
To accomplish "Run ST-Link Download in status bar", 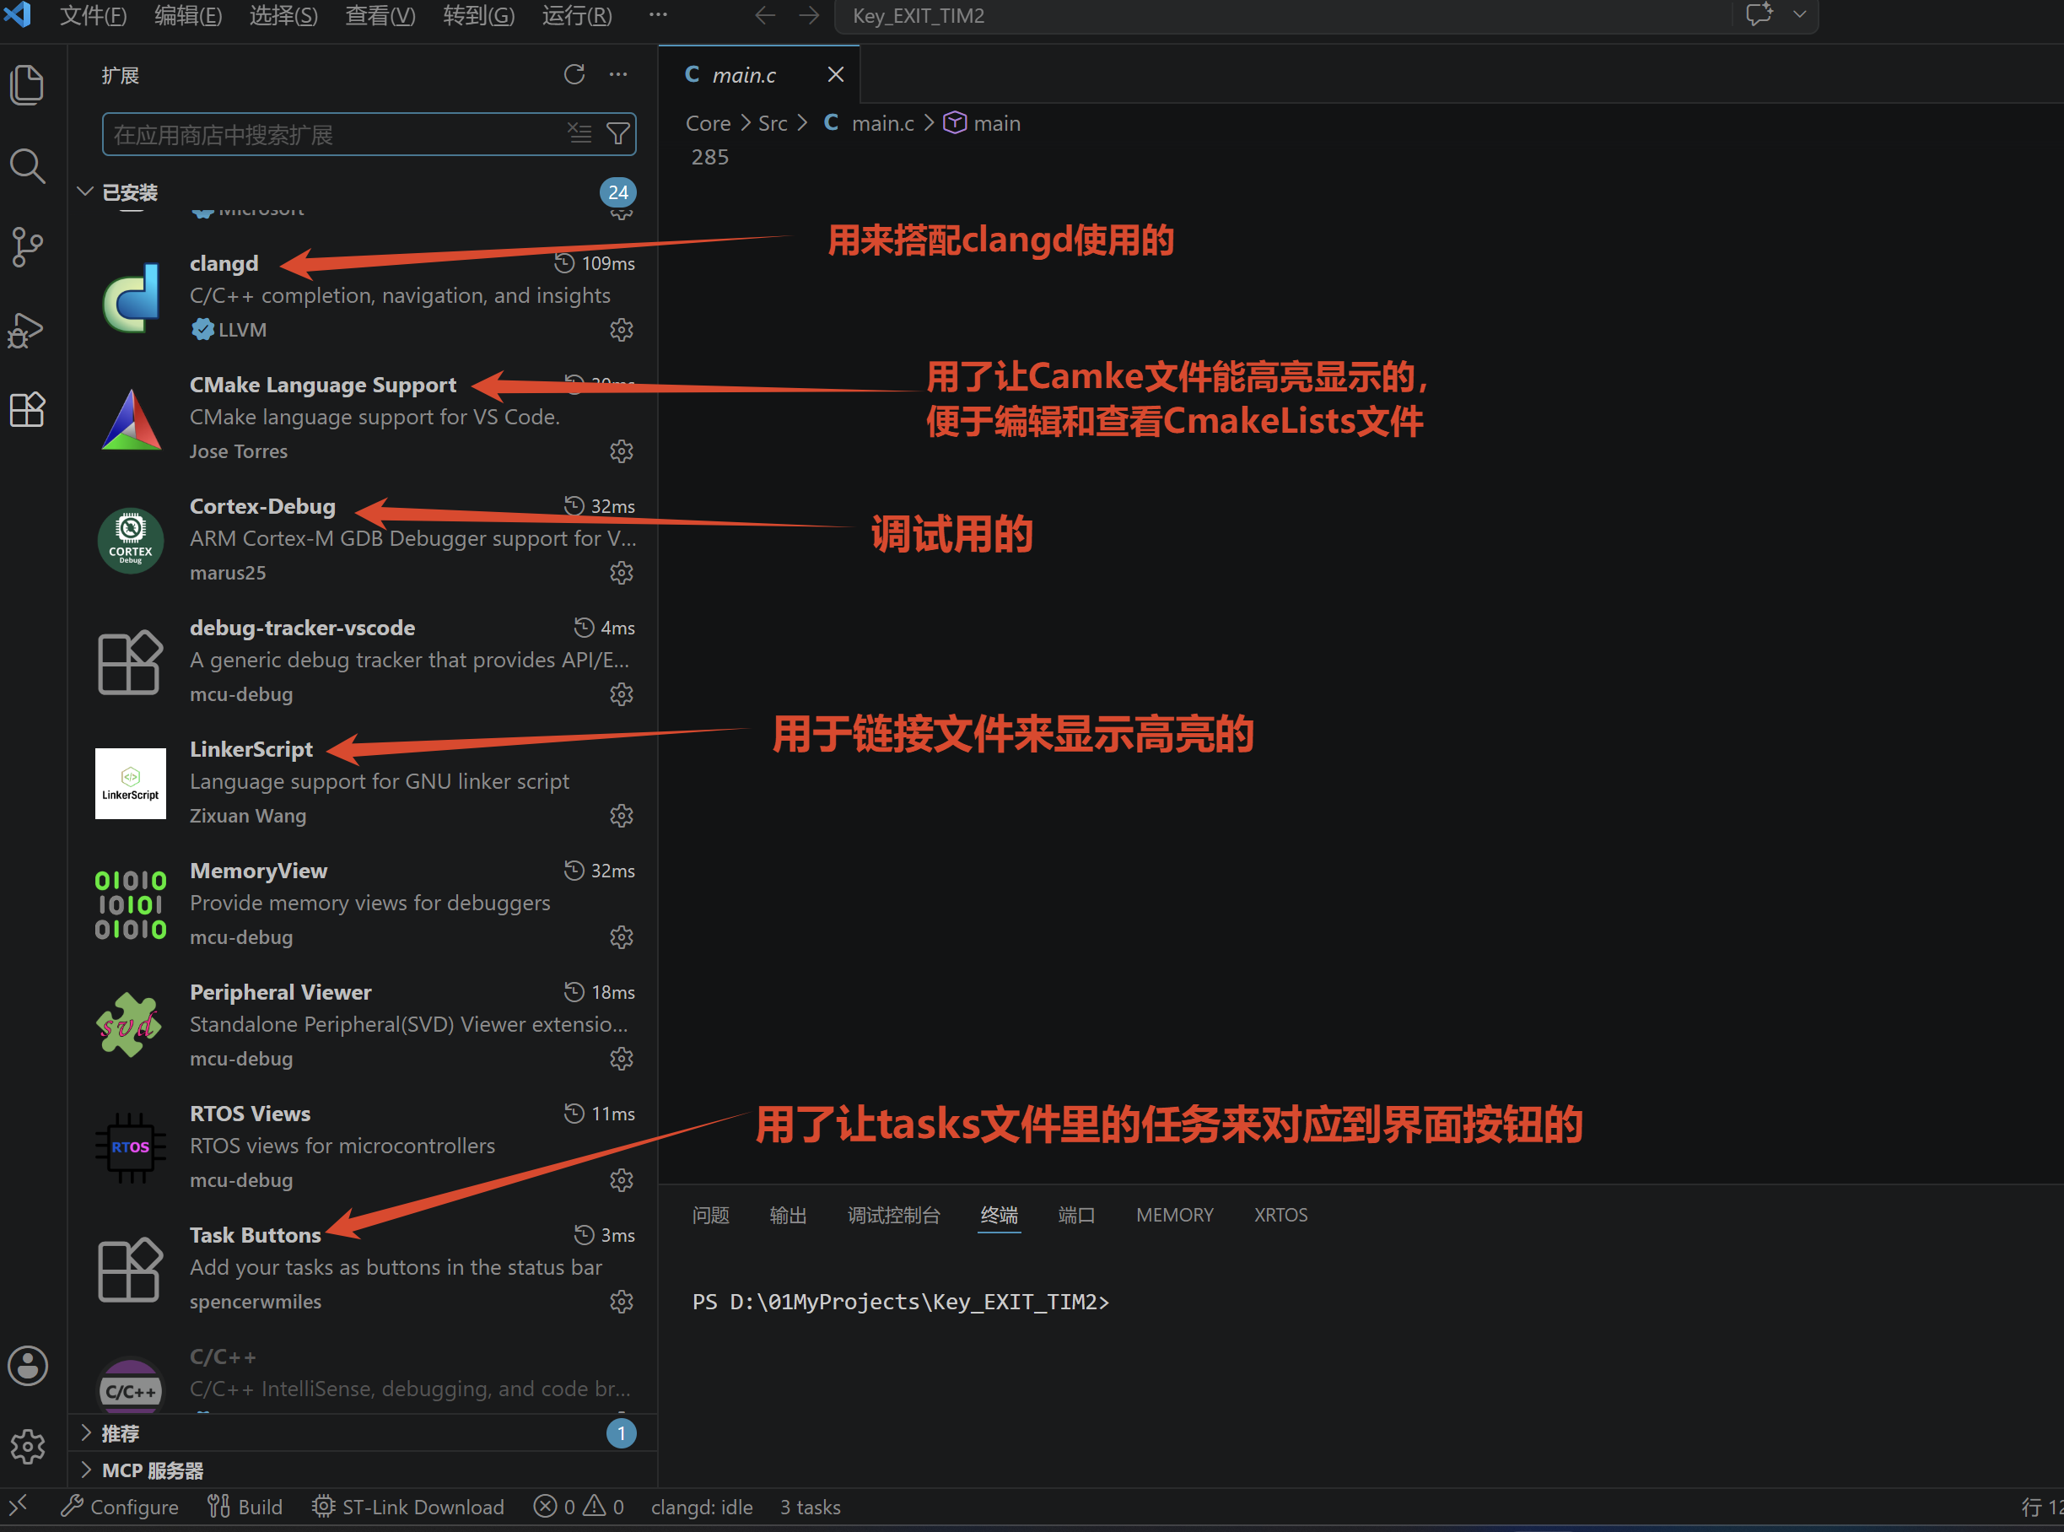I will tap(408, 1507).
